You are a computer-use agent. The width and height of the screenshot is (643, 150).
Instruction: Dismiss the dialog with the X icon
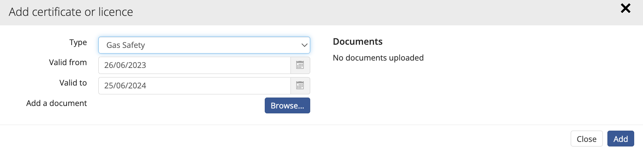pos(625,8)
